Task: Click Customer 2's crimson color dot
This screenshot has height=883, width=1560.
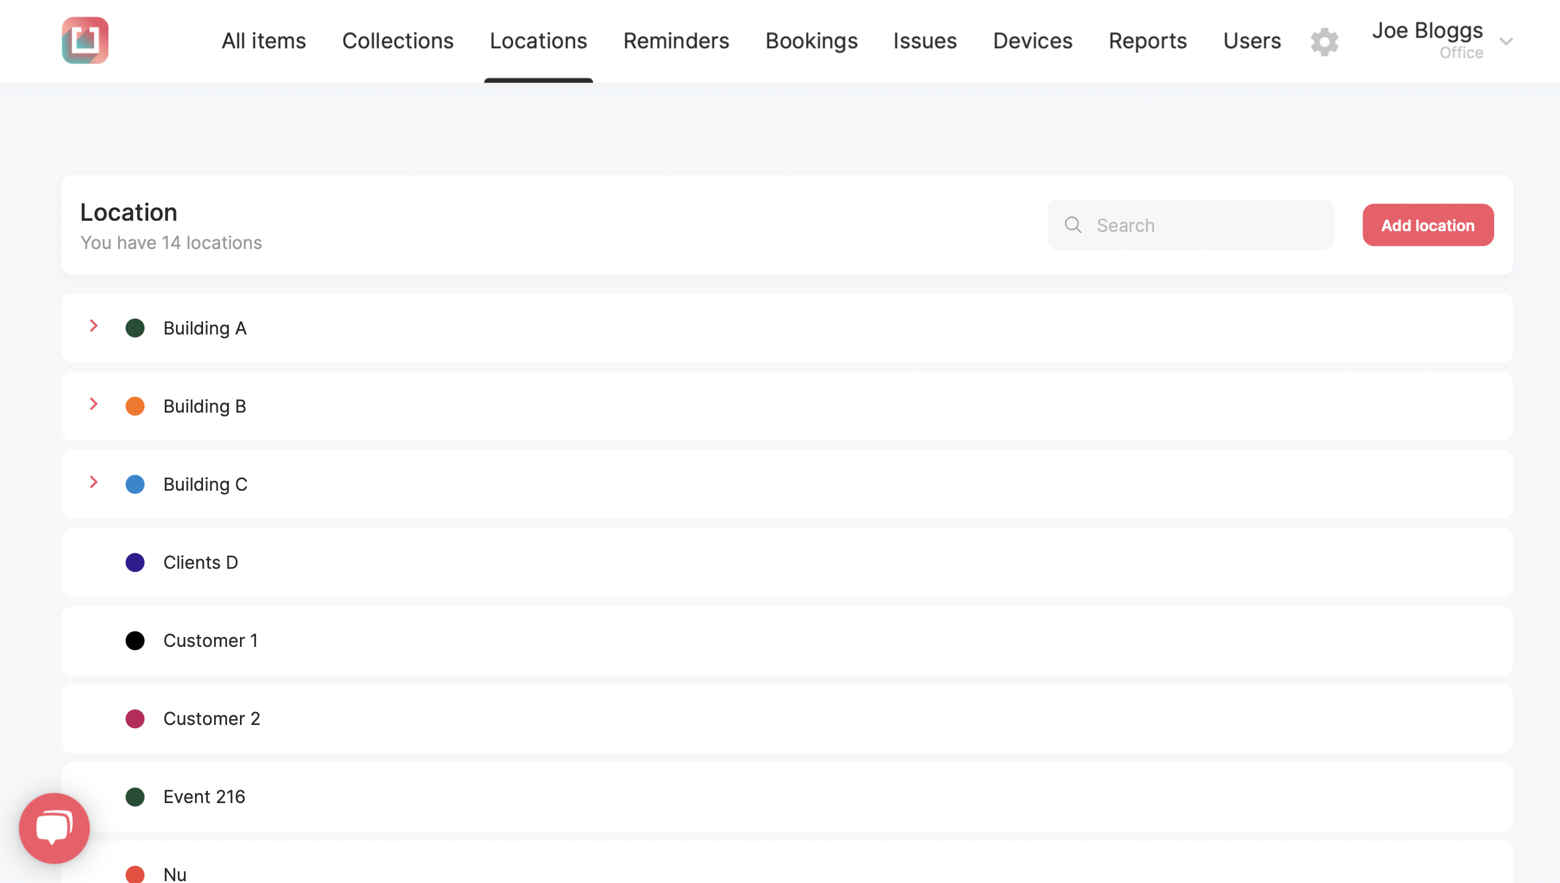Action: tap(135, 718)
